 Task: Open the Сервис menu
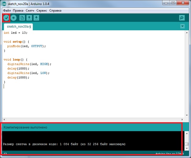(42, 10)
